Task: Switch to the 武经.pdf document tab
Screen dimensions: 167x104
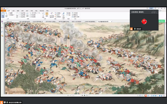Action: click(9, 22)
